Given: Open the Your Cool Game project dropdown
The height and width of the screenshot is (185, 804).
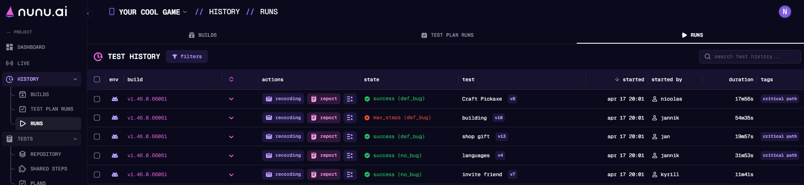Looking at the screenshot, I should (x=148, y=12).
